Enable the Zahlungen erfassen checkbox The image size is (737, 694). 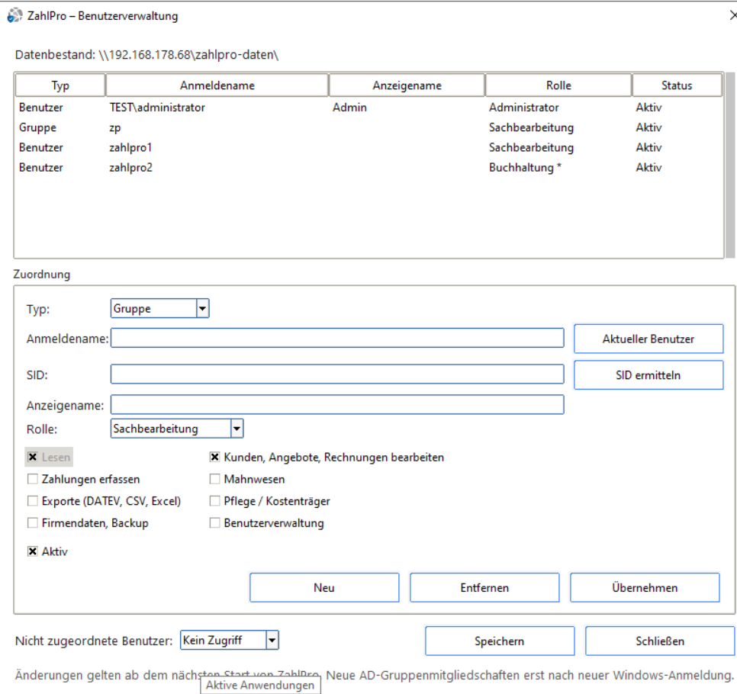33,479
